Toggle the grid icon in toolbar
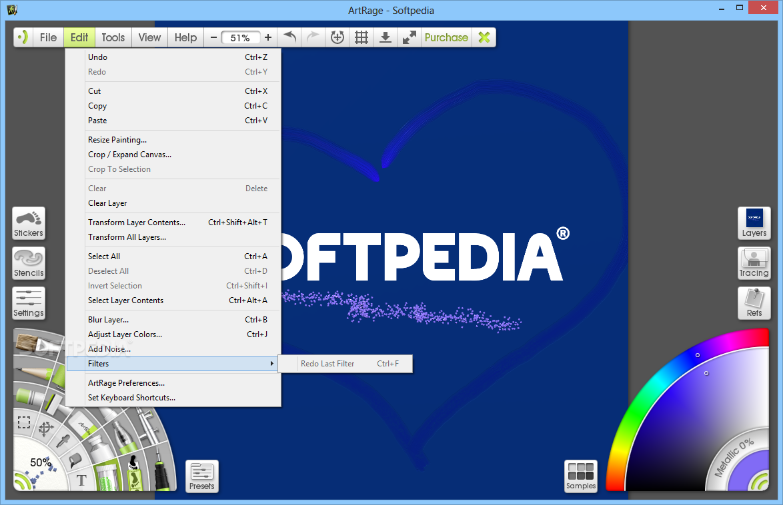 (361, 37)
